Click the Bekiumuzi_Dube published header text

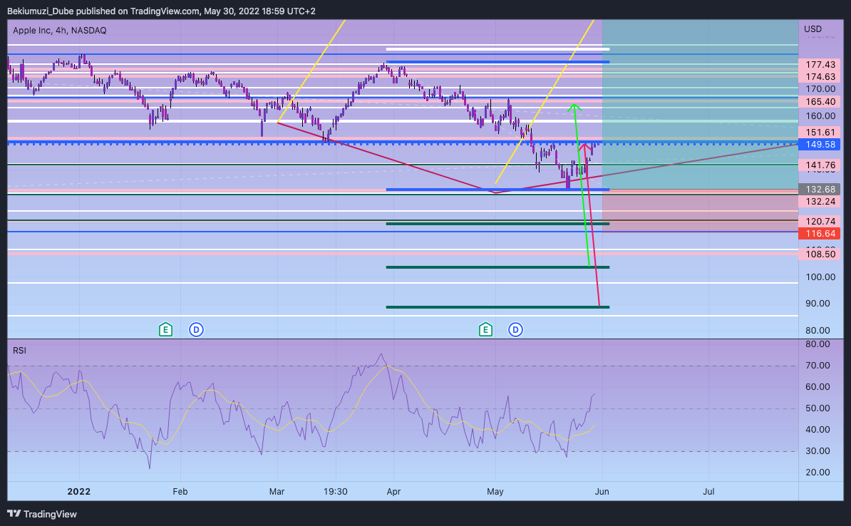[161, 11]
